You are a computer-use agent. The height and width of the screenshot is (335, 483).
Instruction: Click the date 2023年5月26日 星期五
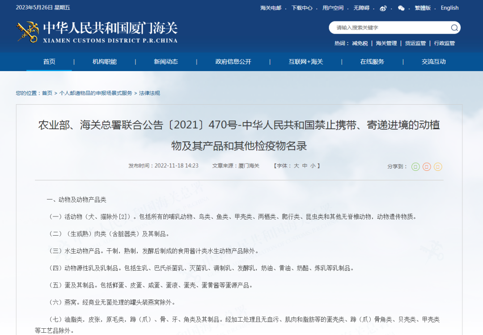point(43,8)
